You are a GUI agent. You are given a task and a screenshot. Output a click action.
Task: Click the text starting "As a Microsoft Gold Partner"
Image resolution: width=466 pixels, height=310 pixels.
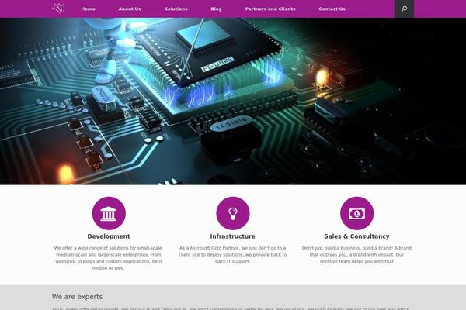point(233,254)
